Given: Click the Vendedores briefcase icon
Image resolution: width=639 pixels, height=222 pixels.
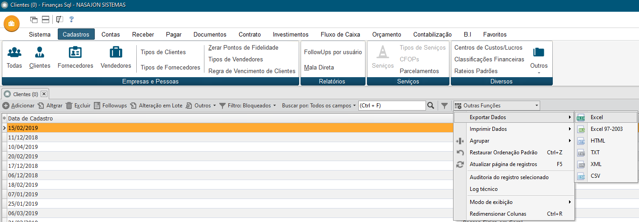Looking at the screenshot, I should point(116,52).
